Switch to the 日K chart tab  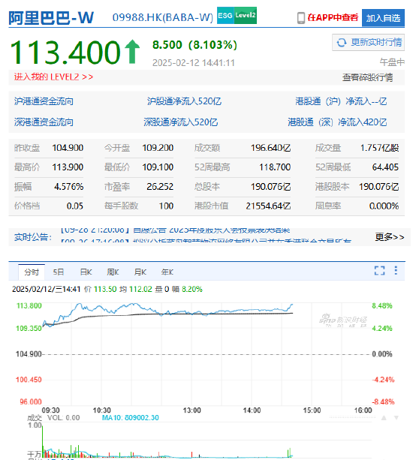click(x=86, y=272)
